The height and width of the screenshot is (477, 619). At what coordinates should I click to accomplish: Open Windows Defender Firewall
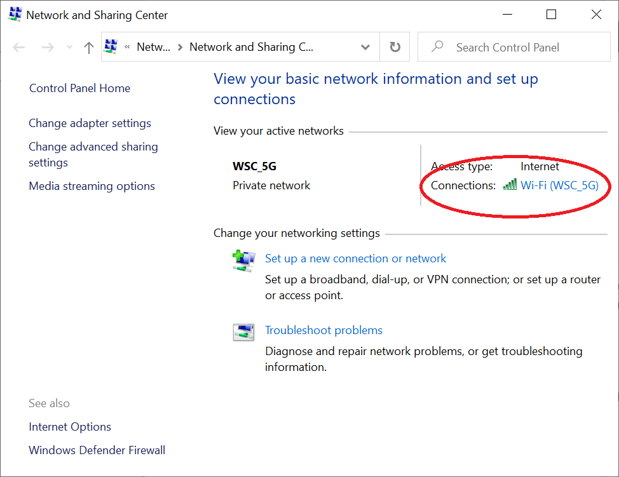tap(97, 450)
